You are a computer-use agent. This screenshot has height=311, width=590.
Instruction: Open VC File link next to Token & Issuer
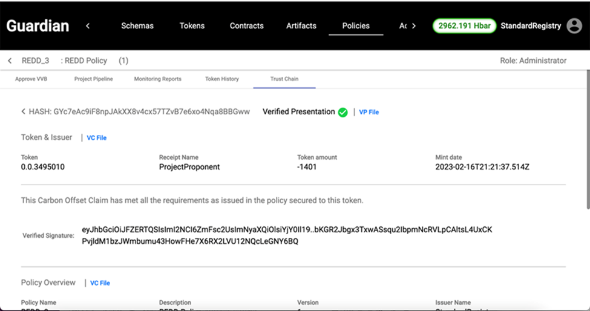pyautogui.click(x=96, y=138)
